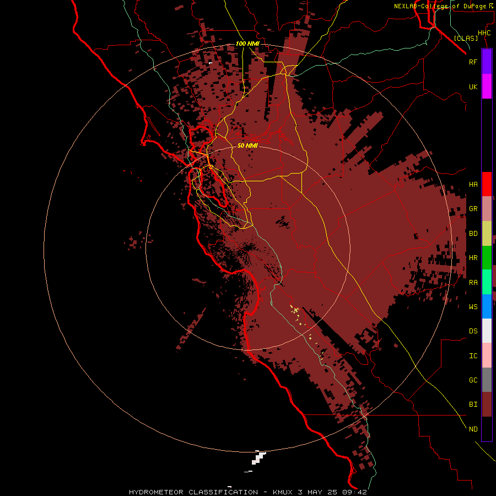Click the 100 NMI range ring label
The image size is (496, 496).
tap(247, 44)
